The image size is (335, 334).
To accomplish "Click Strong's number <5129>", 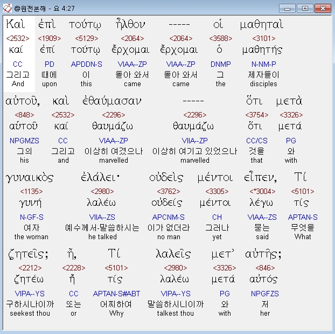I will (x=87, y=38).
